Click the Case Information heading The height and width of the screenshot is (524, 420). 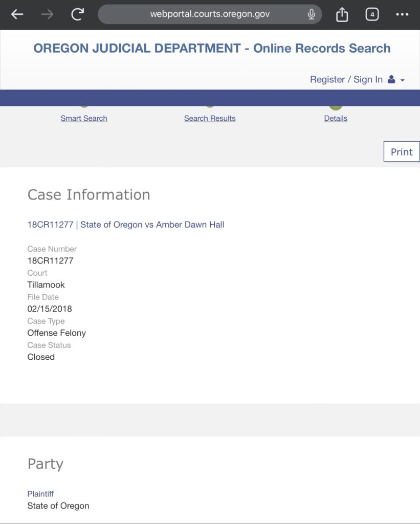pyautogui.click(x=89, y=194)
